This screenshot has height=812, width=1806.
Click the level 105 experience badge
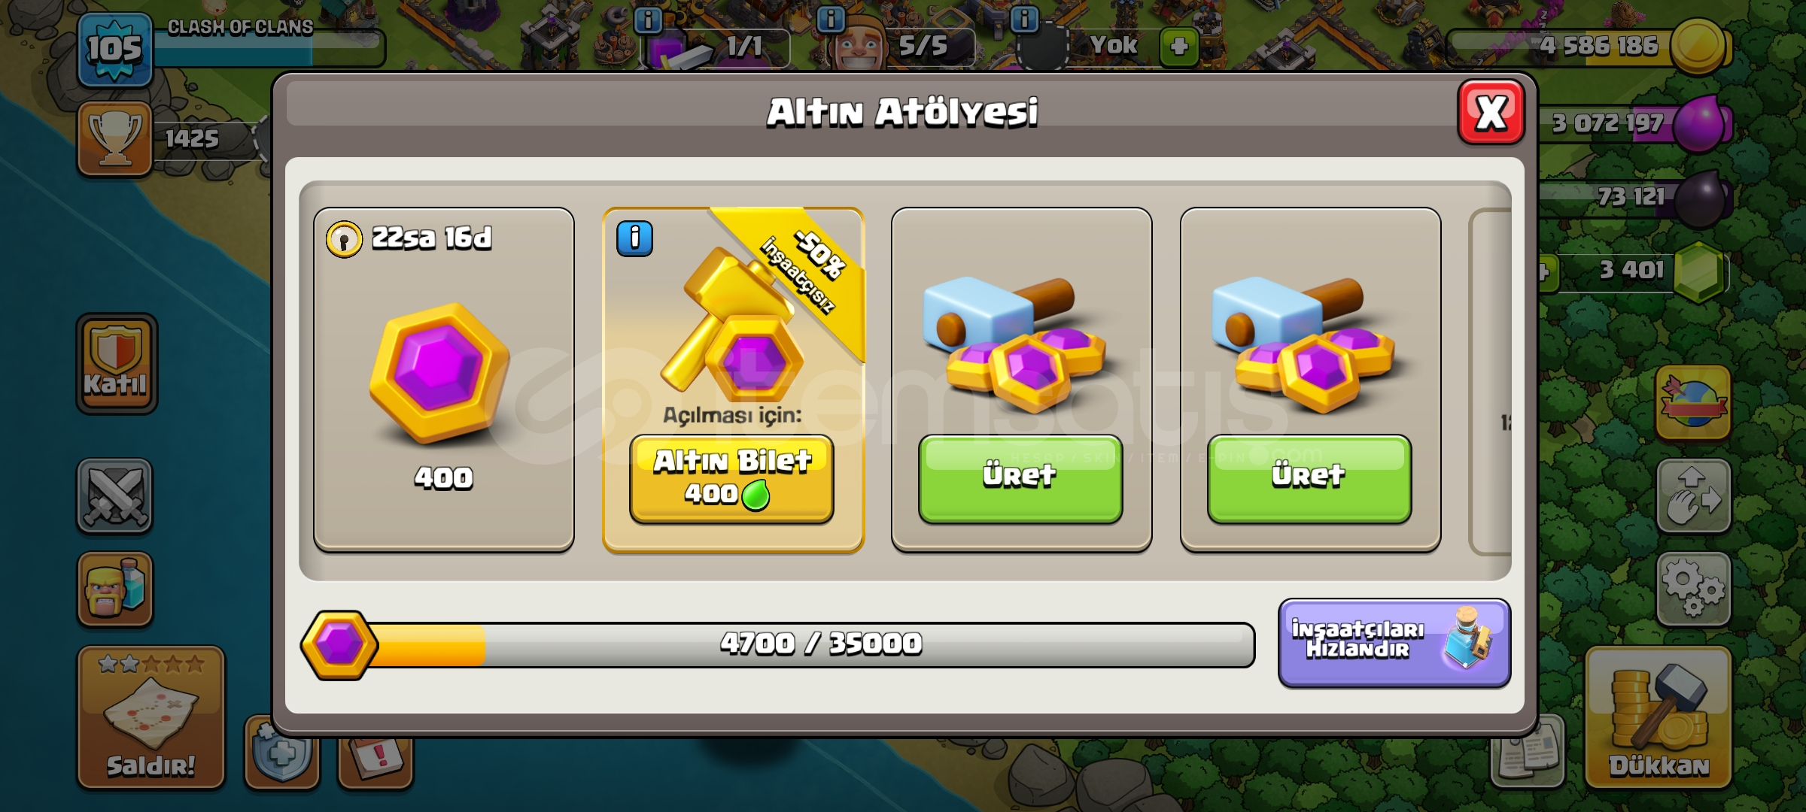(114, 50)
